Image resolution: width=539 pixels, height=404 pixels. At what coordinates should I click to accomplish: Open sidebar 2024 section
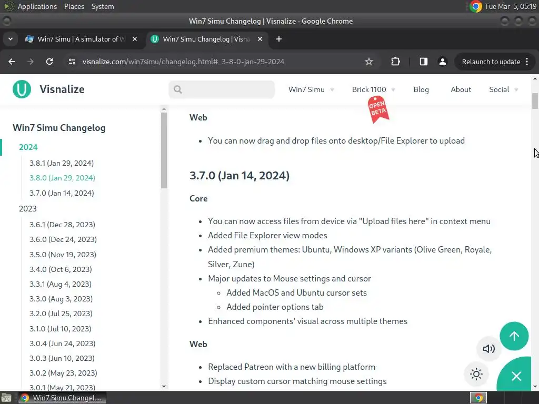[x=28, y=147]
